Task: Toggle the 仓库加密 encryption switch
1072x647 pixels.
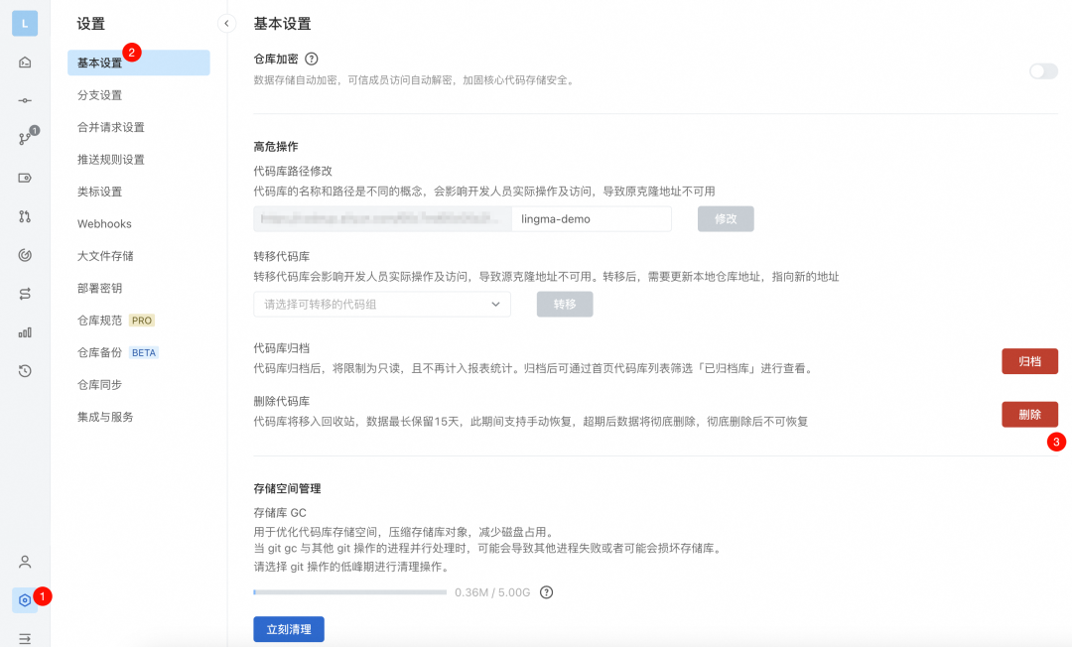Action: pos(1043,71)
